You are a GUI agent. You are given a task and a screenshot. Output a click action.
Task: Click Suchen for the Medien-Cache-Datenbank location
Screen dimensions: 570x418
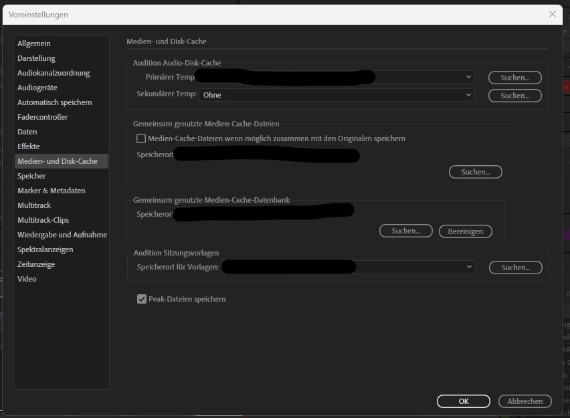coord(406,231)
